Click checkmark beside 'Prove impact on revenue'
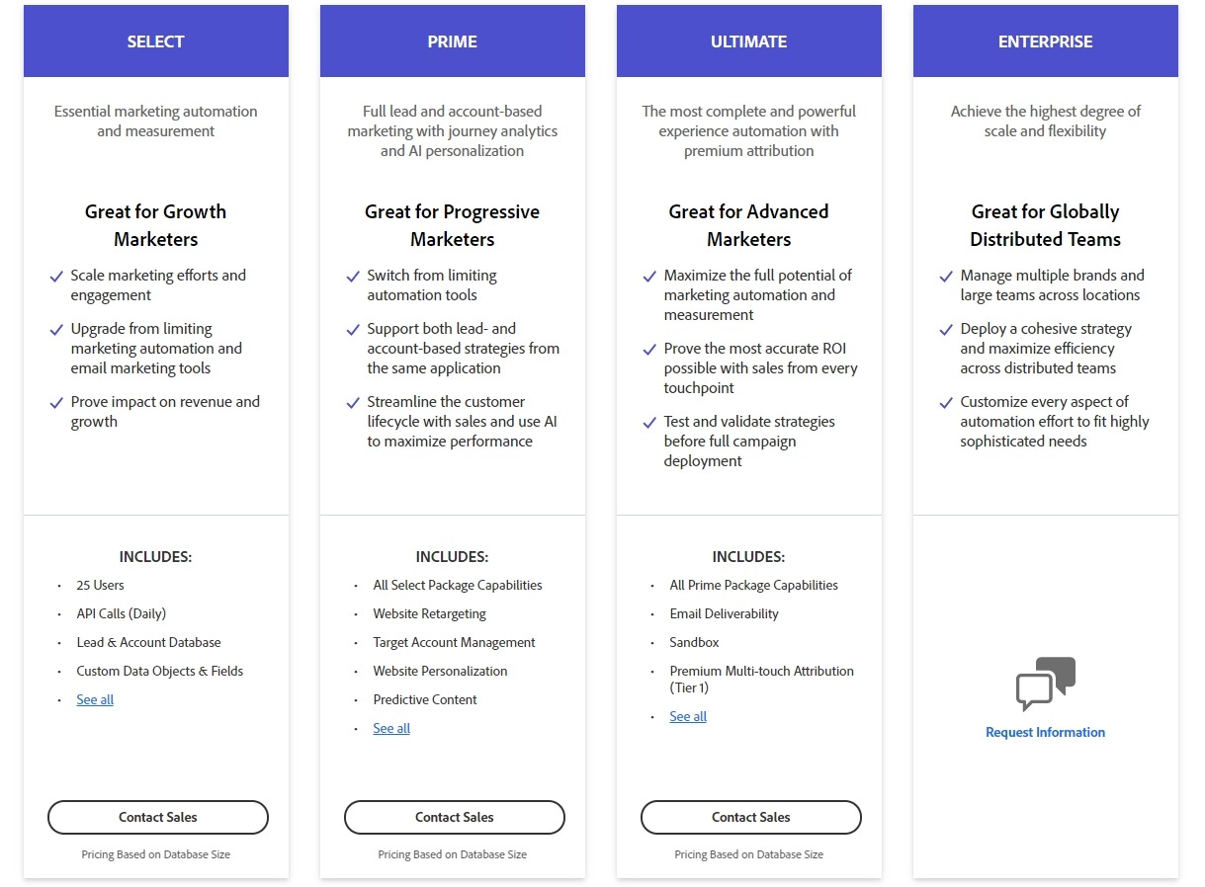 pyautogui.click(x=56, y=403)
